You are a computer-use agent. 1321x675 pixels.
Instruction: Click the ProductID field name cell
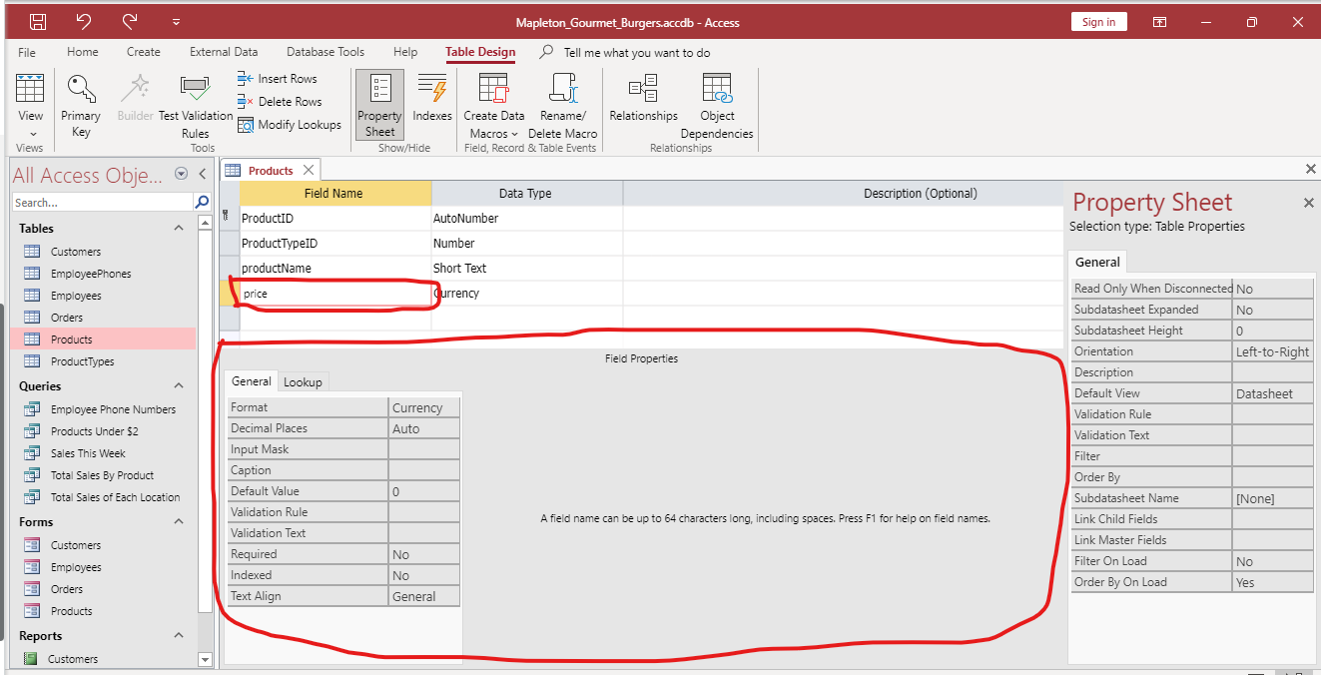click(x=335, y=219)
